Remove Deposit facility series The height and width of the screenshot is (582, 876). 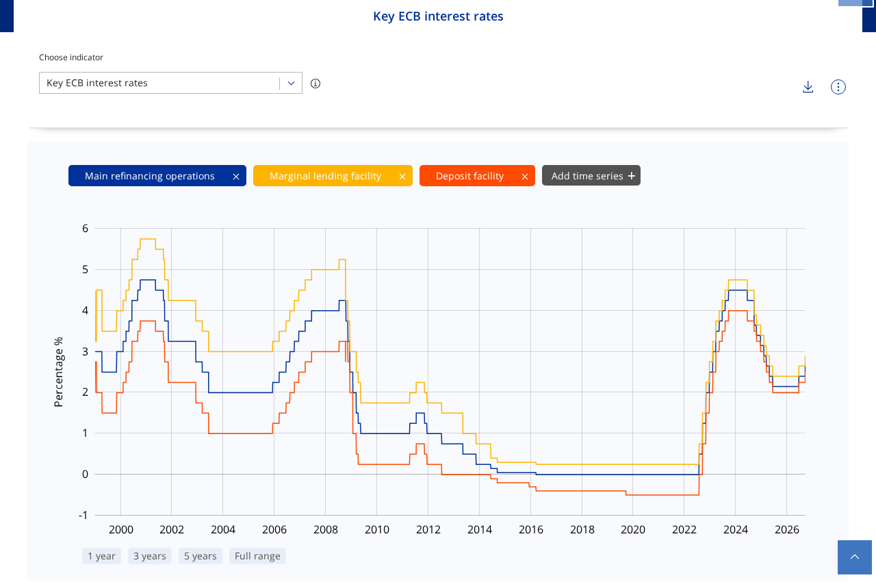pyautogui.click(x=525, y=177)
